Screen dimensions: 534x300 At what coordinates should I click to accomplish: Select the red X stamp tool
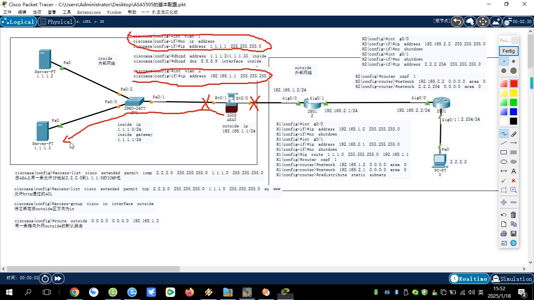coord(514,180)
